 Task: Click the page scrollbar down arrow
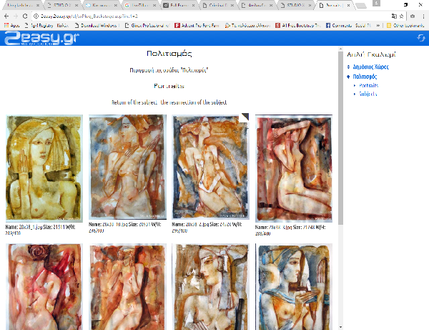pyautogui.click(x=340, y=327)
